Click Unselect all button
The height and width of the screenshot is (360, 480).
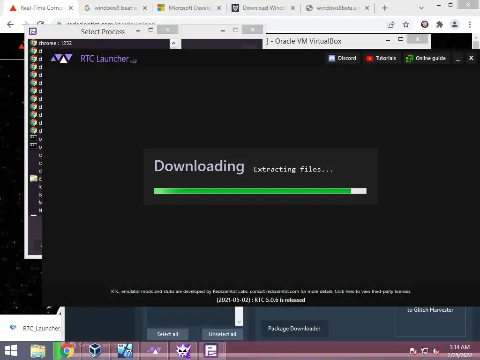tap(222, 334)
